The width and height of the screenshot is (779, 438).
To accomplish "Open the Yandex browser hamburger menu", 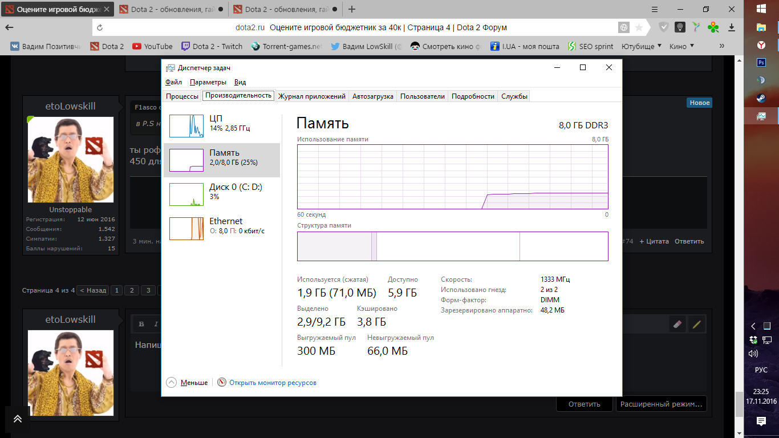I will coord(655,9).
